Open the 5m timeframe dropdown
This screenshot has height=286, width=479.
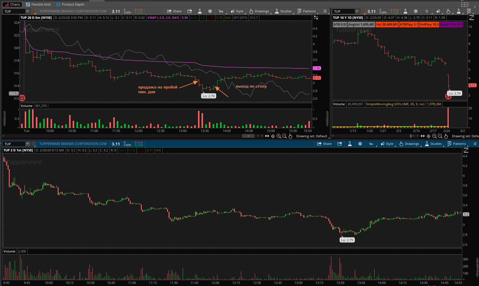[221, 11]
